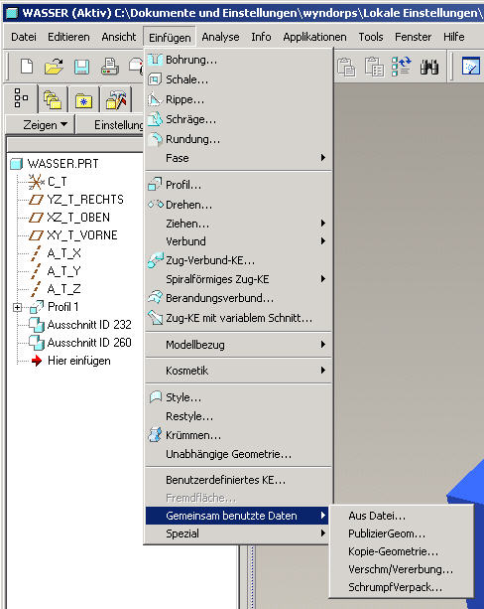This screenshot has width=484, height=609.
Task: Choose Schräge... menu entry
Action: (x=238, y=119)
